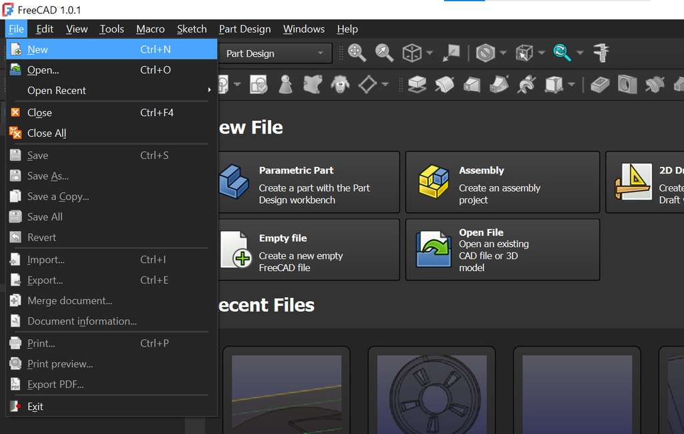Open the Edit menu
The height and width of the screenshot is (434, 684).
45,29
